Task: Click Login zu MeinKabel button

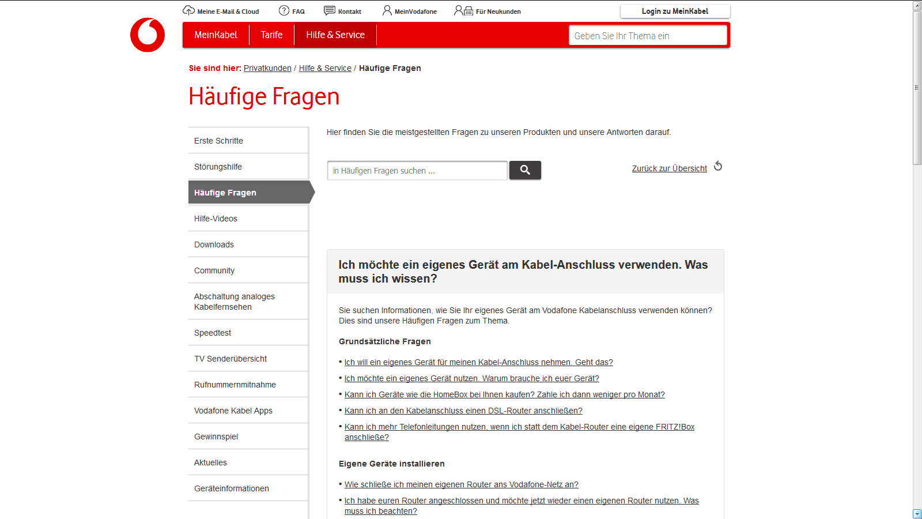Action: [675, 11]
